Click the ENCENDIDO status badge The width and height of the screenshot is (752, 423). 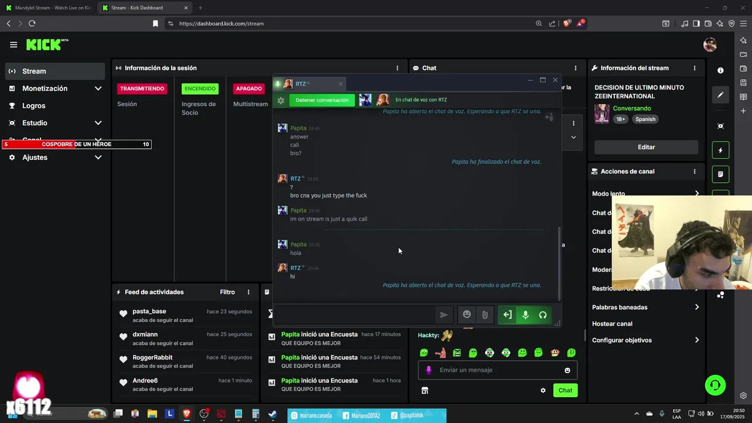pyautogui.click(x=200, y=89)
